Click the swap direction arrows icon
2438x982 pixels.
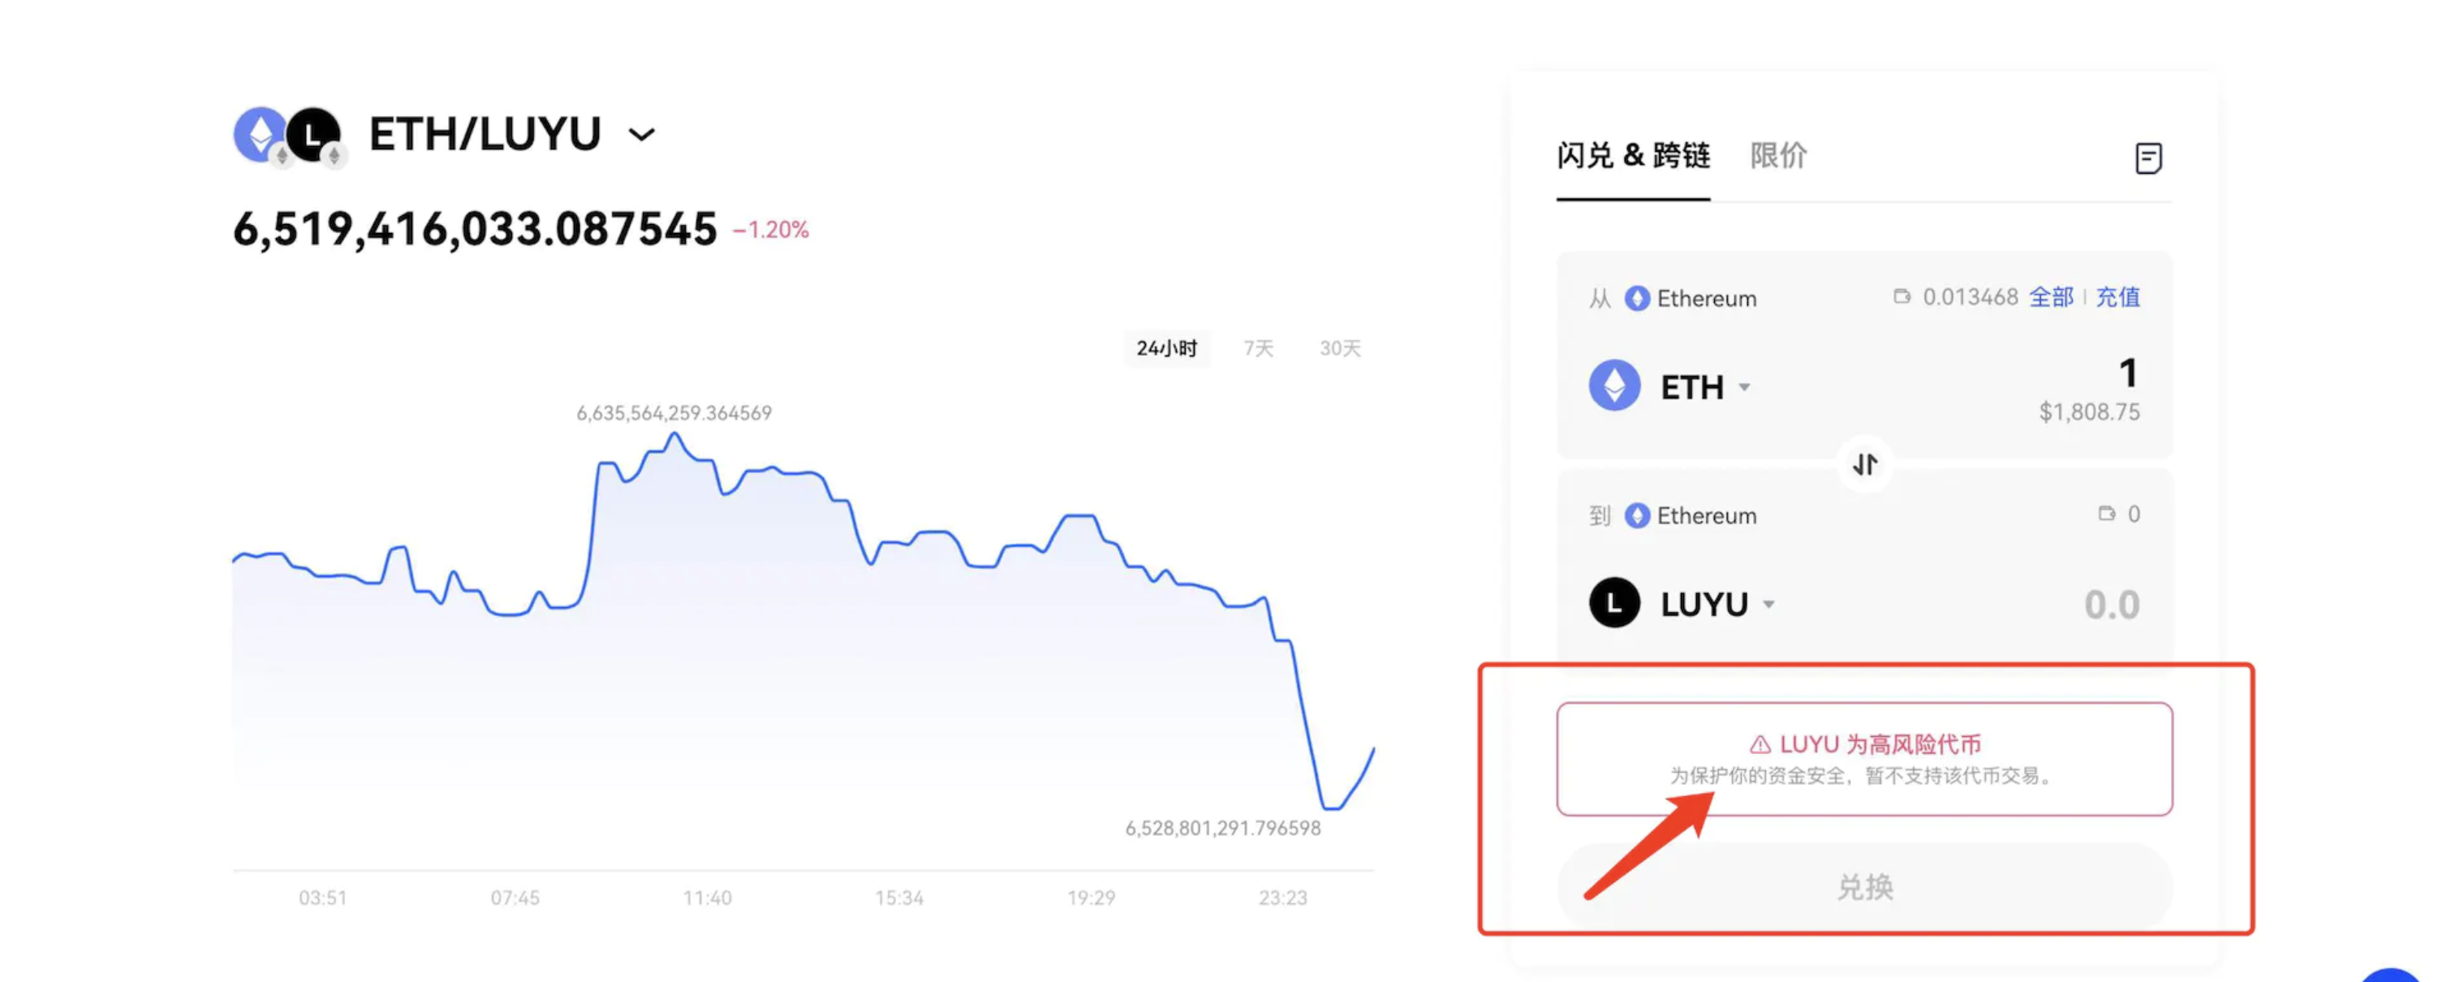tap(1863, 464)
